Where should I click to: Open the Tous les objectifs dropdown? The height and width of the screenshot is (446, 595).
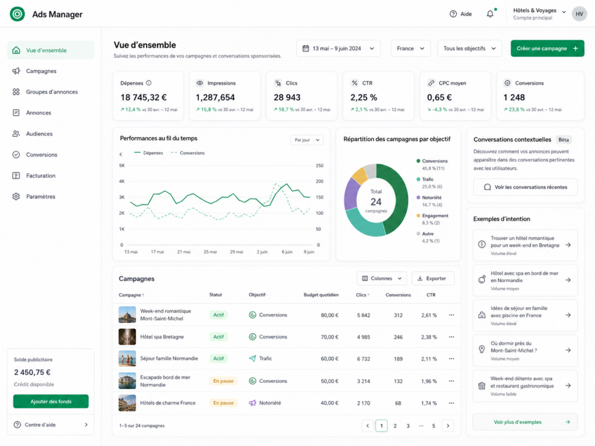[x=469, y=49]
